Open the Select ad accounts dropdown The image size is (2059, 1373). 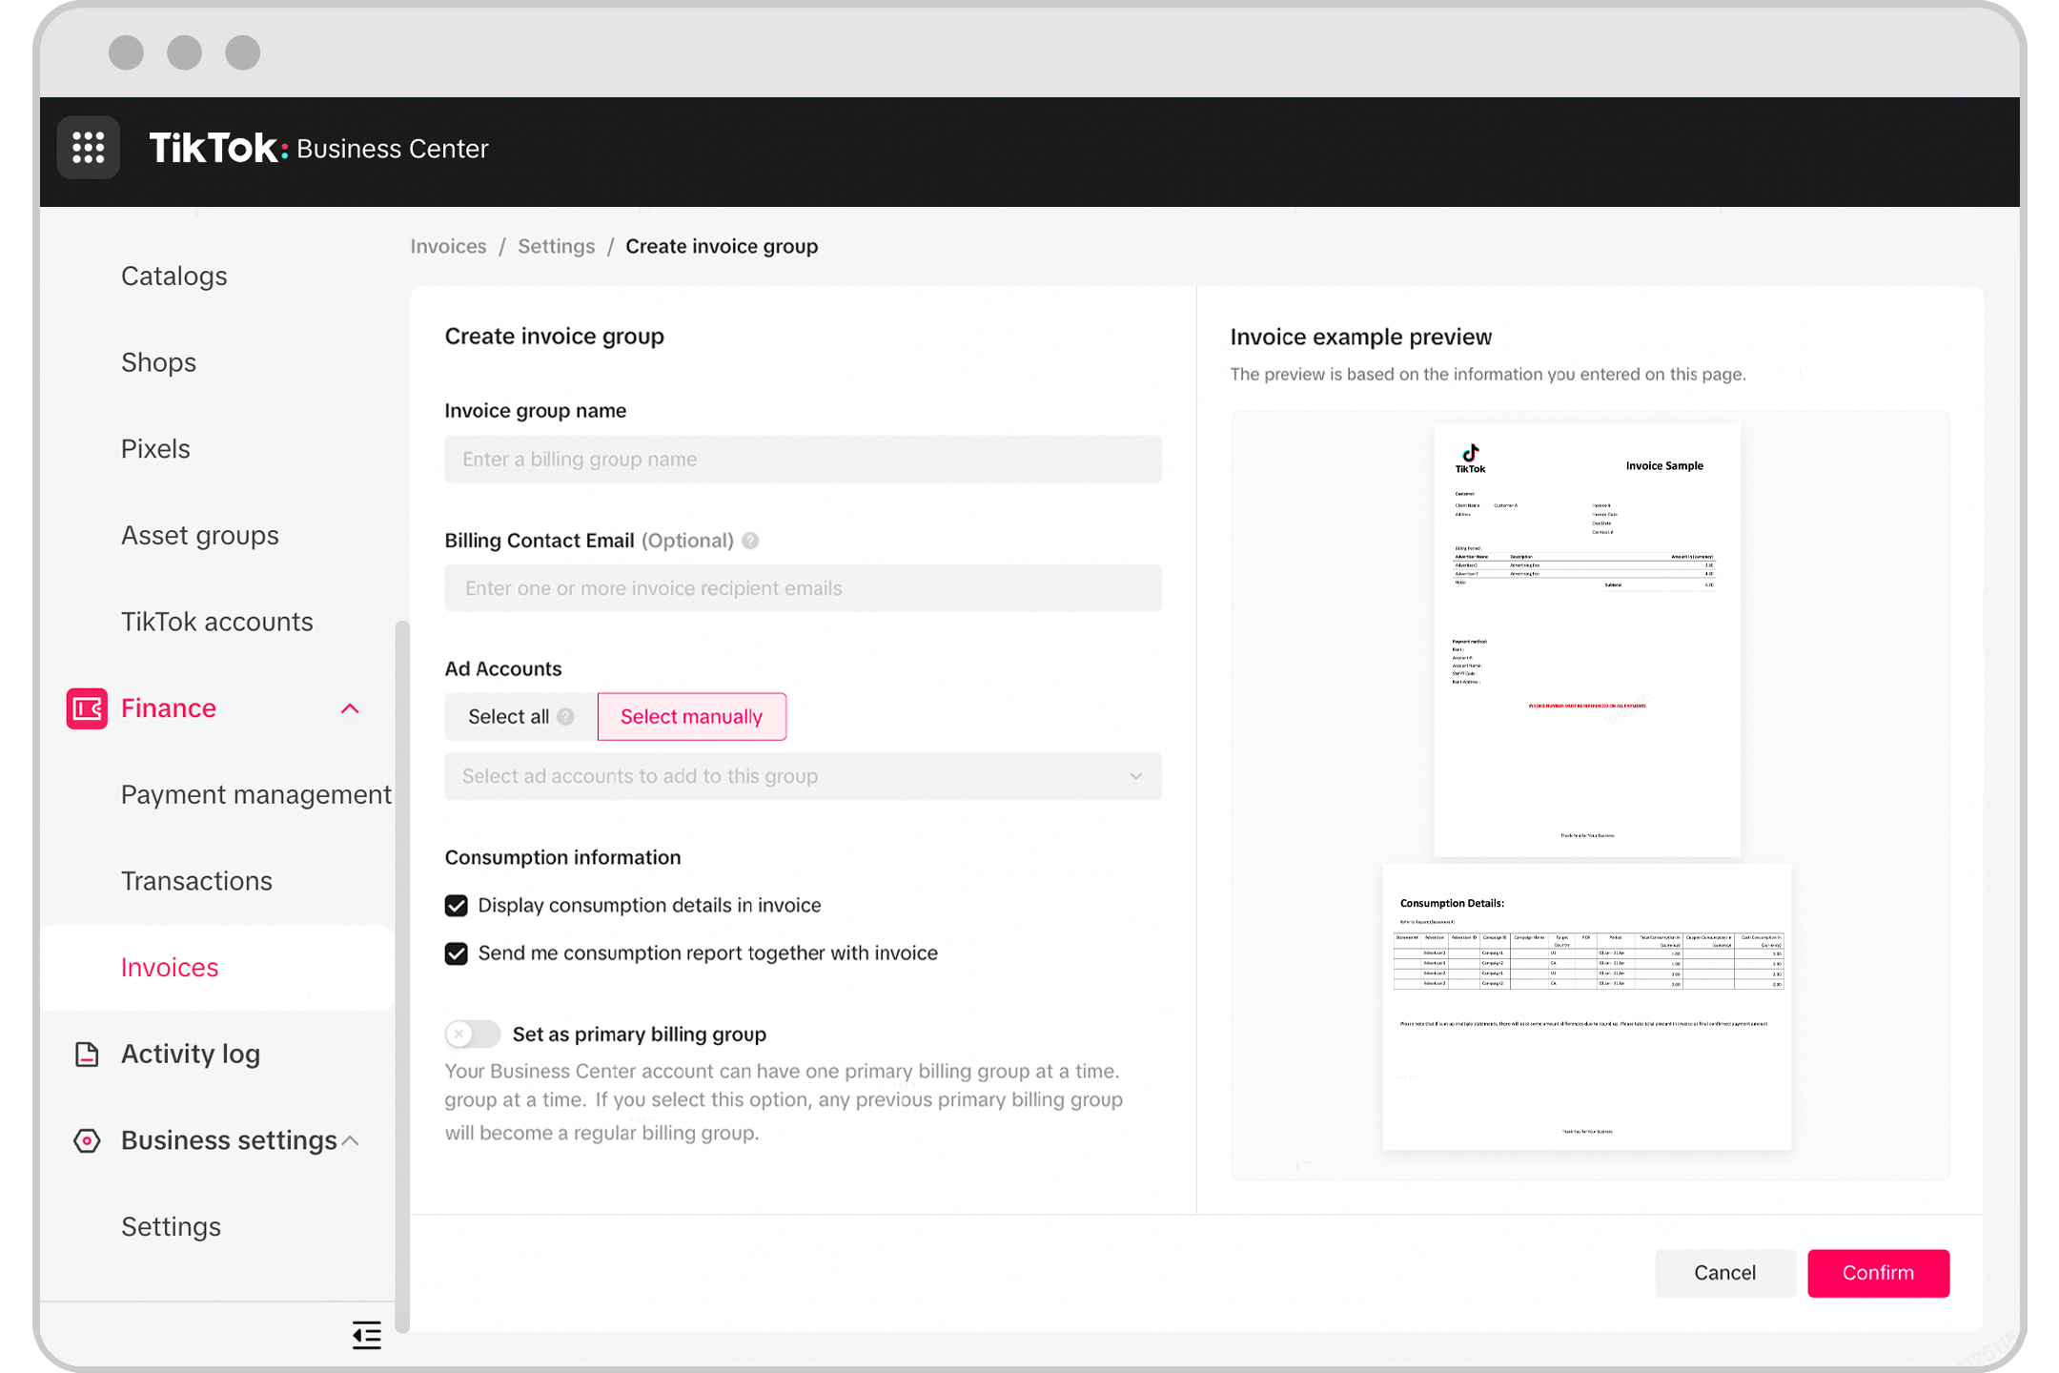(803, 775)
